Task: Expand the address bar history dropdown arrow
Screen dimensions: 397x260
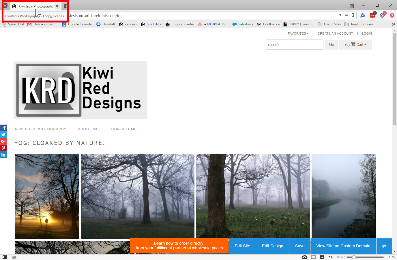Action: click(340, 15)
